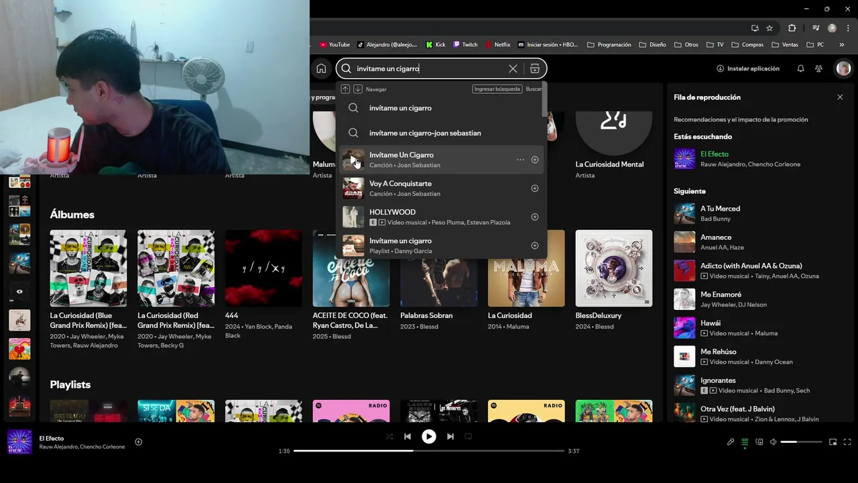Screen dimensions: 858x483
Task: Play Me Rehúso from the queue
Action: [684, 356]
